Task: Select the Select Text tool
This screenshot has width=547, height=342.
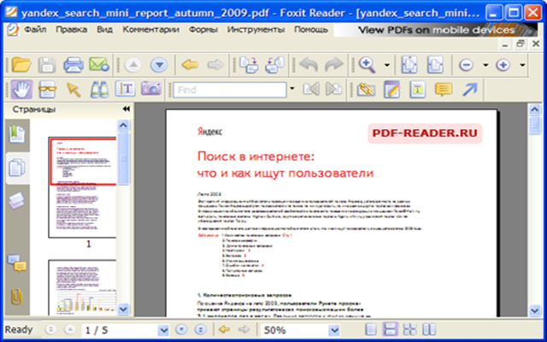Action: click(126, 90)
